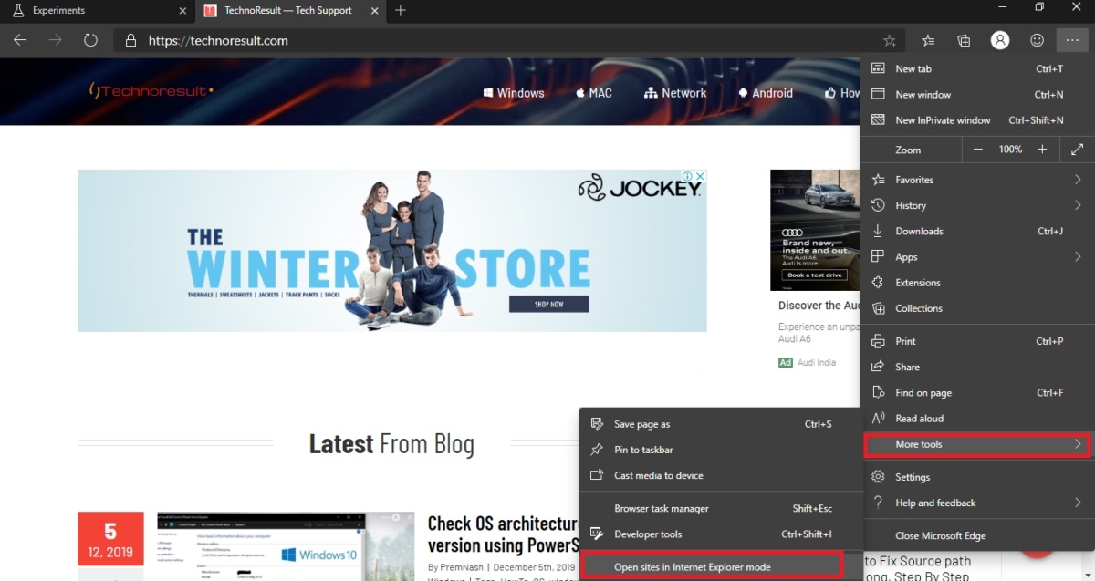Click the Favorites star in address bar
The width and height of the screenshot is (1095, 581).
tap(889, 40)
